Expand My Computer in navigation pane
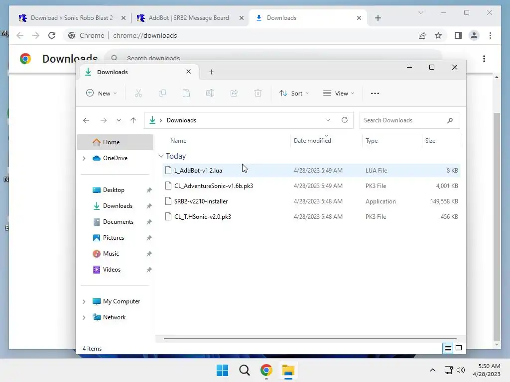This screenshot has width=510, height=382. [x=84, y=301]
